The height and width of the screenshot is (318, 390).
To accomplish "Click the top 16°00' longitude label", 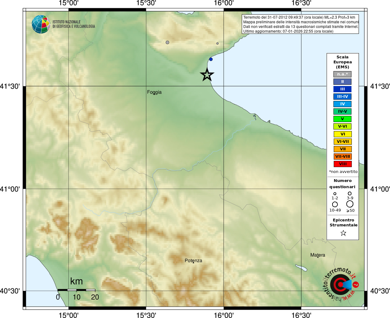I will click(224, 3).
